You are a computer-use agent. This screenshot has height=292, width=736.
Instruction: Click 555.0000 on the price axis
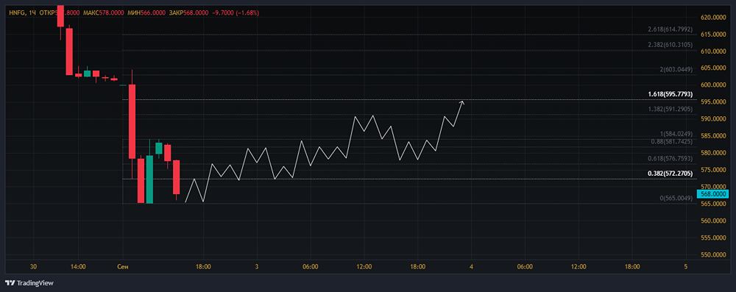[713, 238]
